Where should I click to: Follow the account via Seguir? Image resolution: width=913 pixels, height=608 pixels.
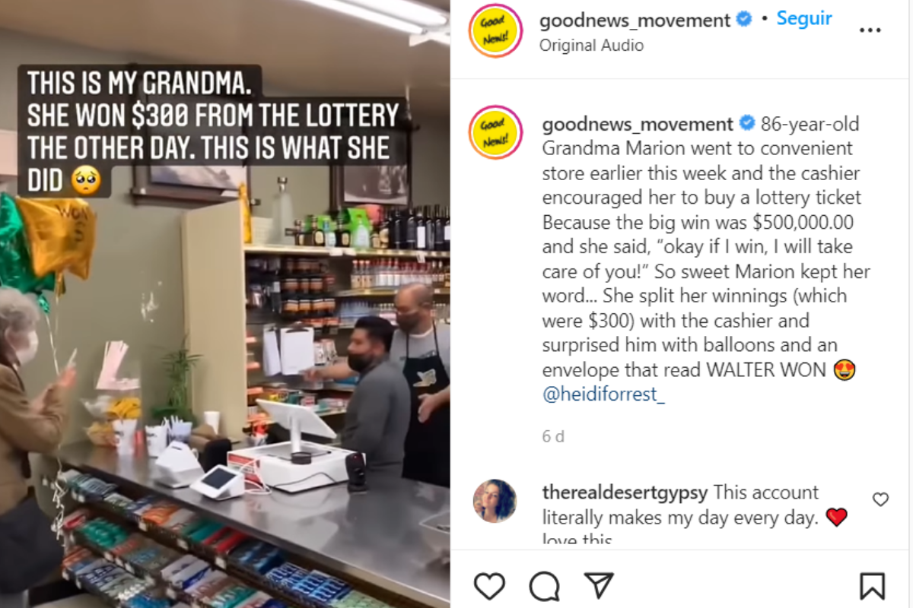pyautogui.click(x=804, y=18)
